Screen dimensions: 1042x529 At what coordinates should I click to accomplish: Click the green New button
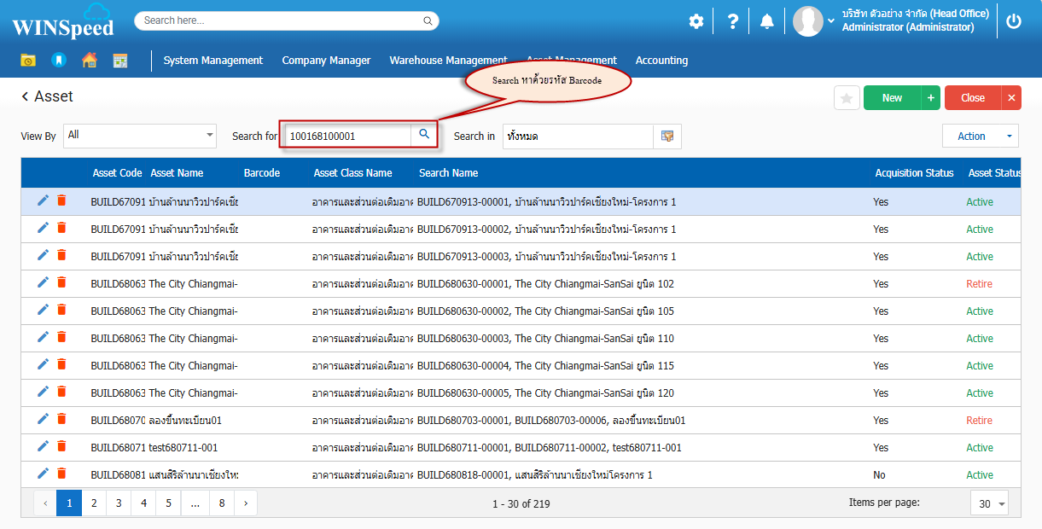[892, 98]
